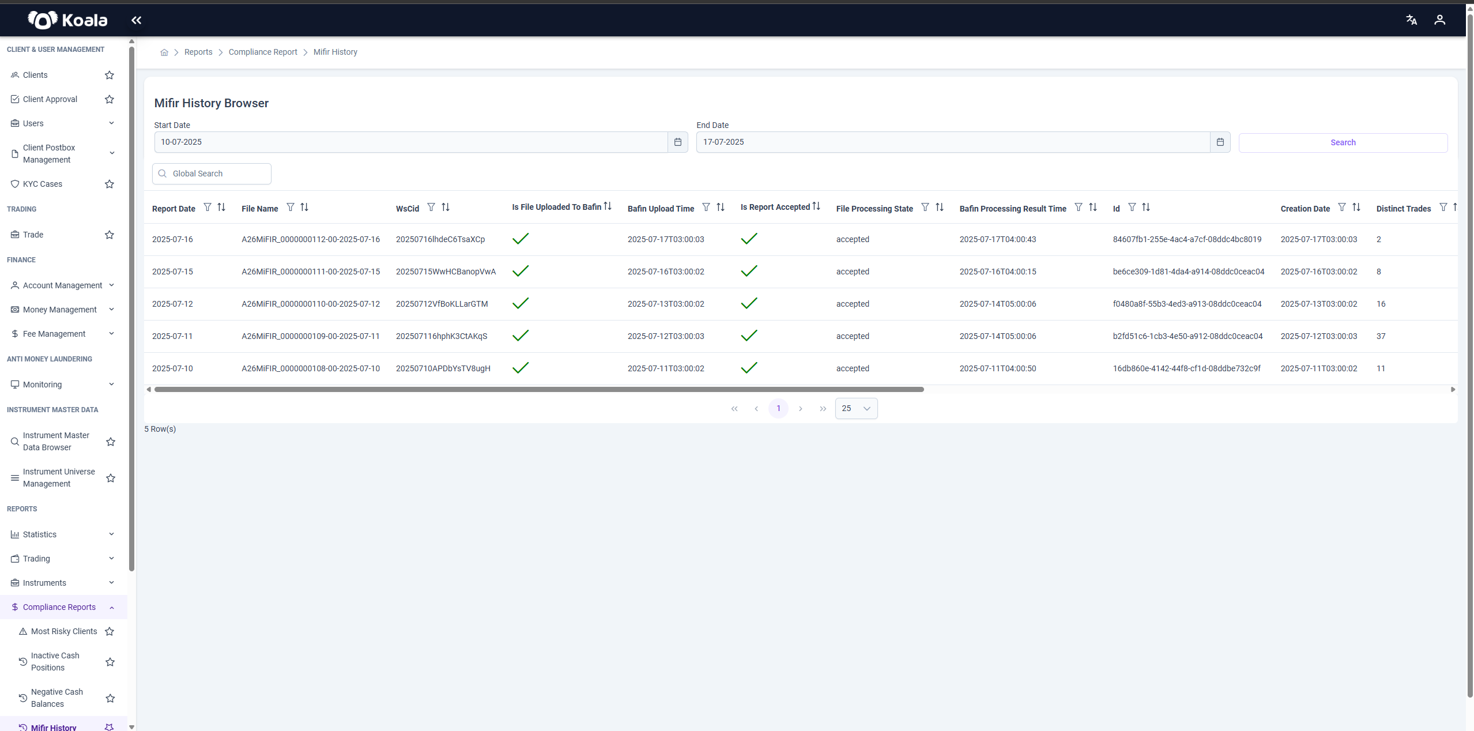The height and width of the screenshot is (731, 1474).
Task: Open the Start Date calendar picker
Action: pos(677,142)
